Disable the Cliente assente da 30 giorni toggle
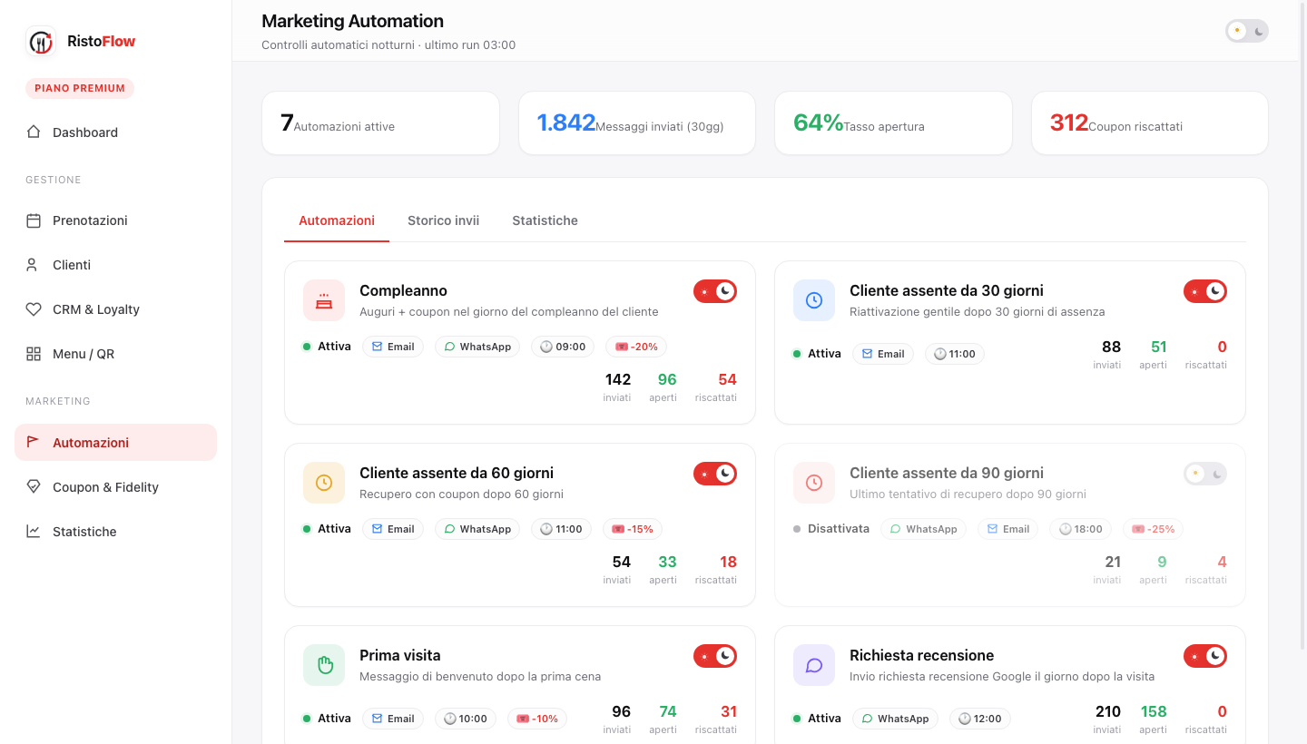 (x=1205, y=291)
